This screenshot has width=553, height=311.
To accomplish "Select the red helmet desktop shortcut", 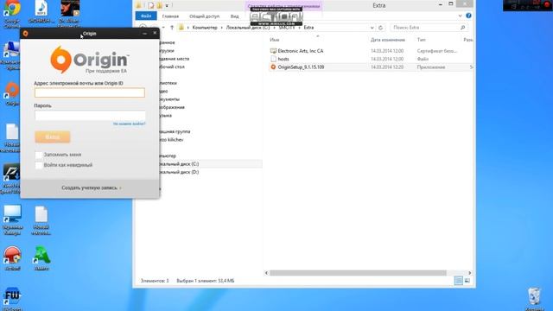I will click(12, 258).
